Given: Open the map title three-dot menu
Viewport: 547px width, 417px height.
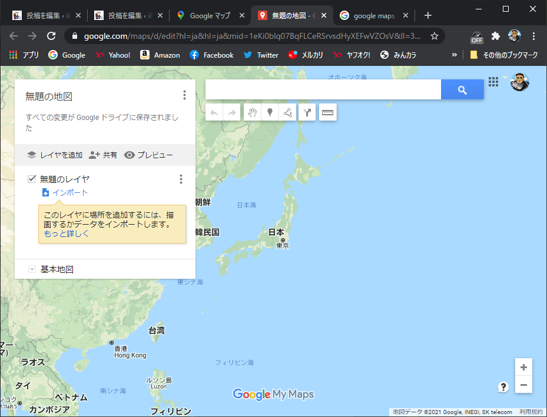Looking at the screenshot, I should [x=184, y=95].
